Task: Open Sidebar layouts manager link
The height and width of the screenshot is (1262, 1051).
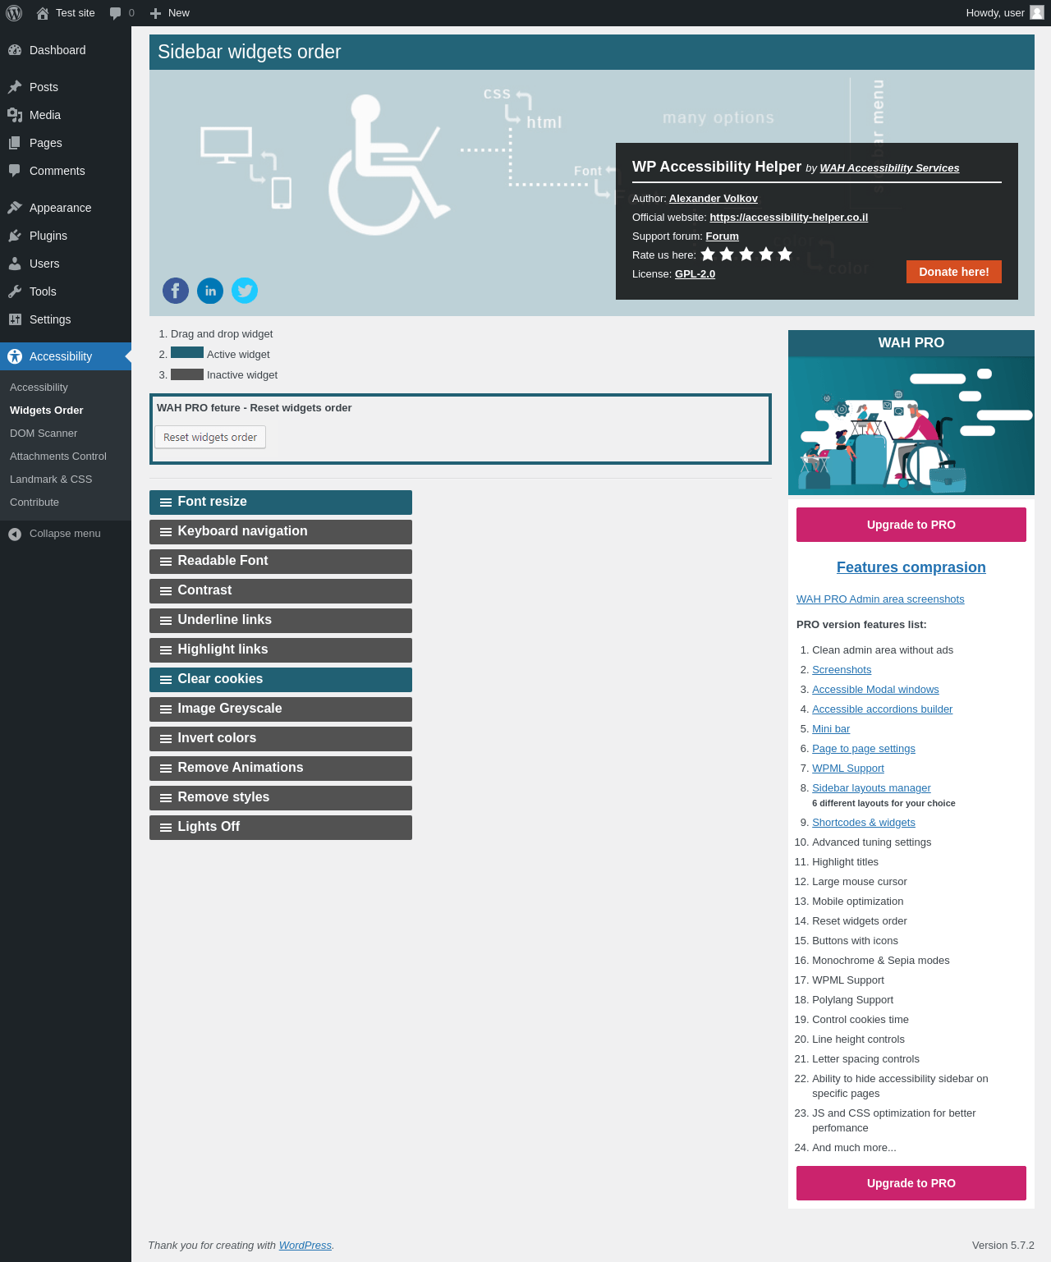Action: click(871, 788)
